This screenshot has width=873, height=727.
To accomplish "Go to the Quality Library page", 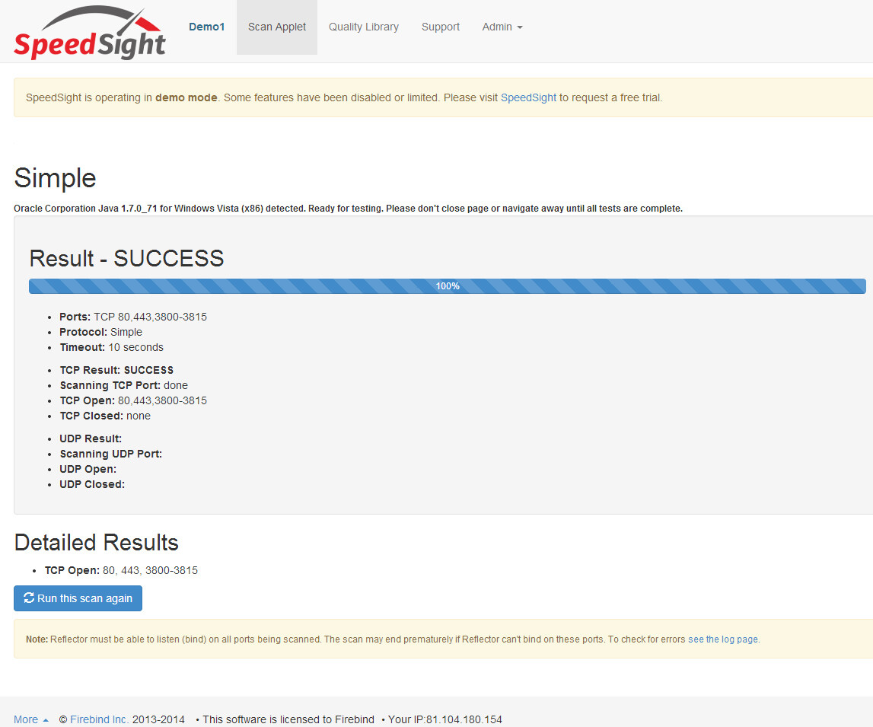I will point(363,27).
